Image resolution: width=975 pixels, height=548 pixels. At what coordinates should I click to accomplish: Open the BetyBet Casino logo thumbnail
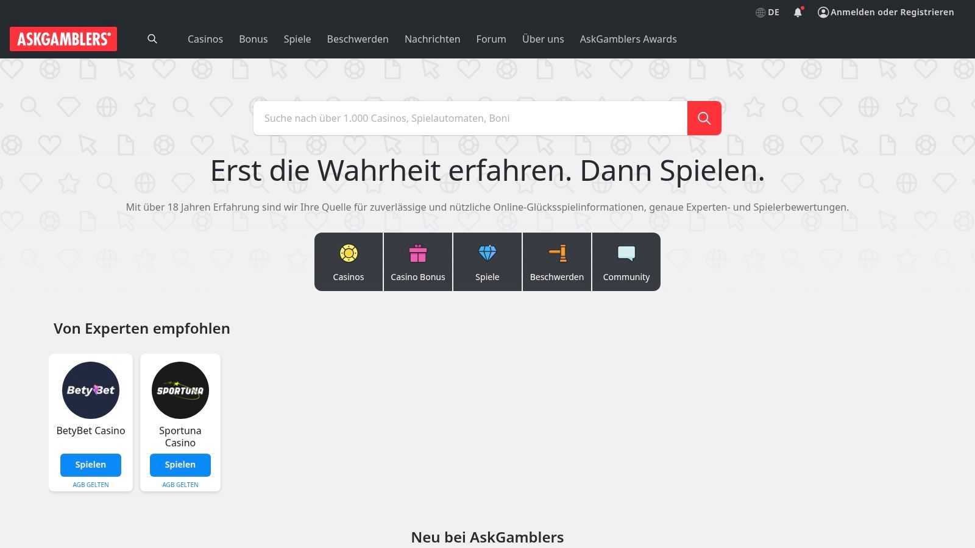coord(90,390)
